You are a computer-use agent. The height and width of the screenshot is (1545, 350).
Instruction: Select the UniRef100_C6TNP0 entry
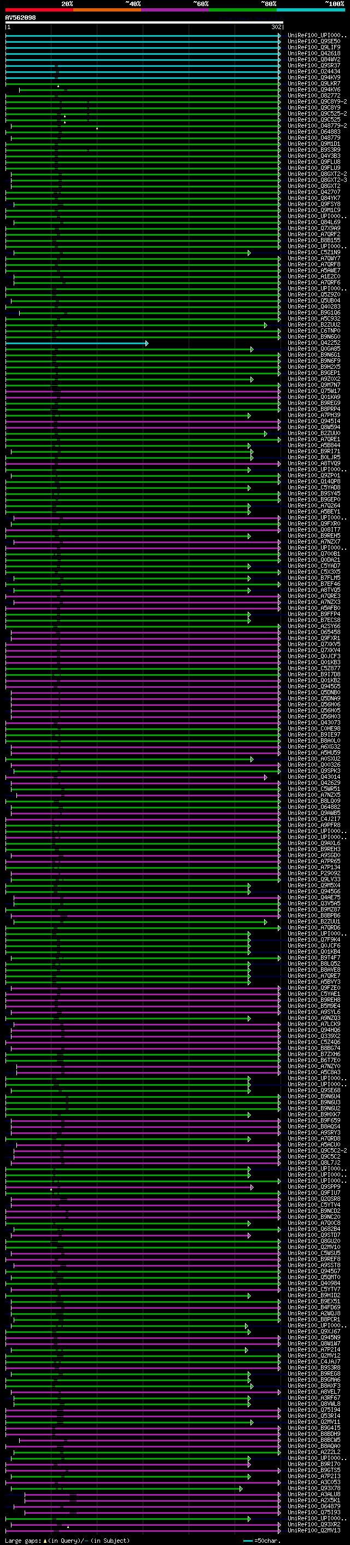coord(314,330)
